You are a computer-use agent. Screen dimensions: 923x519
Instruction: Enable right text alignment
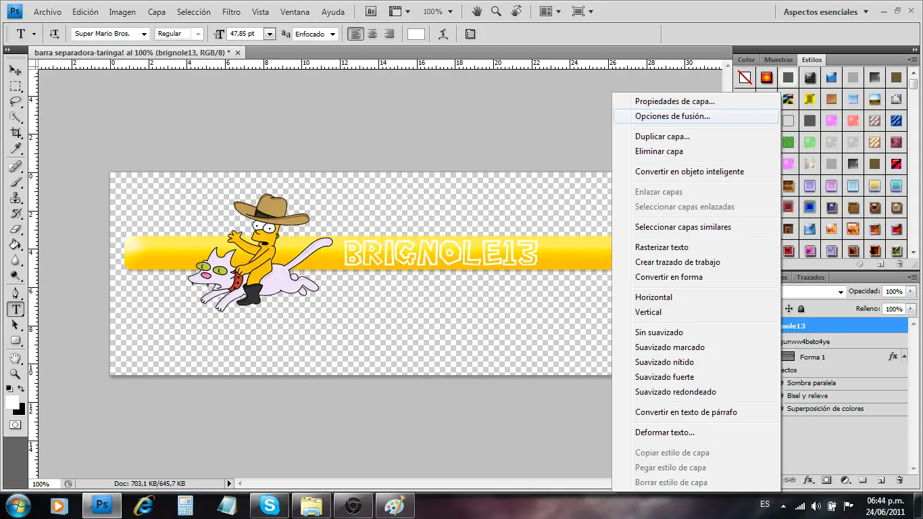point(389,34)
